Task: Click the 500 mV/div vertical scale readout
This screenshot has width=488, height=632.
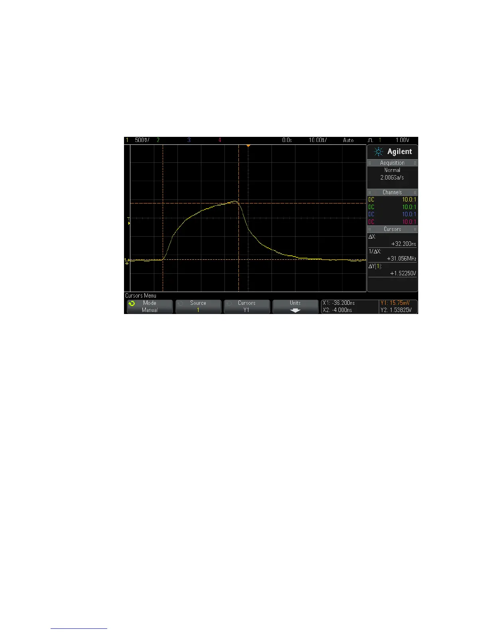Action: [142, 140]
